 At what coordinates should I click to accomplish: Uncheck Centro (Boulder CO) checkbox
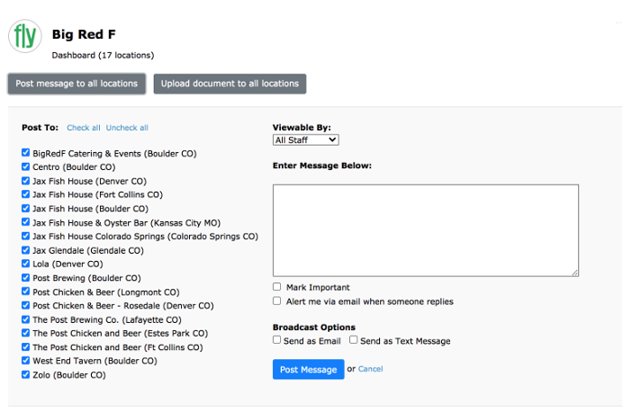(26, 166)
